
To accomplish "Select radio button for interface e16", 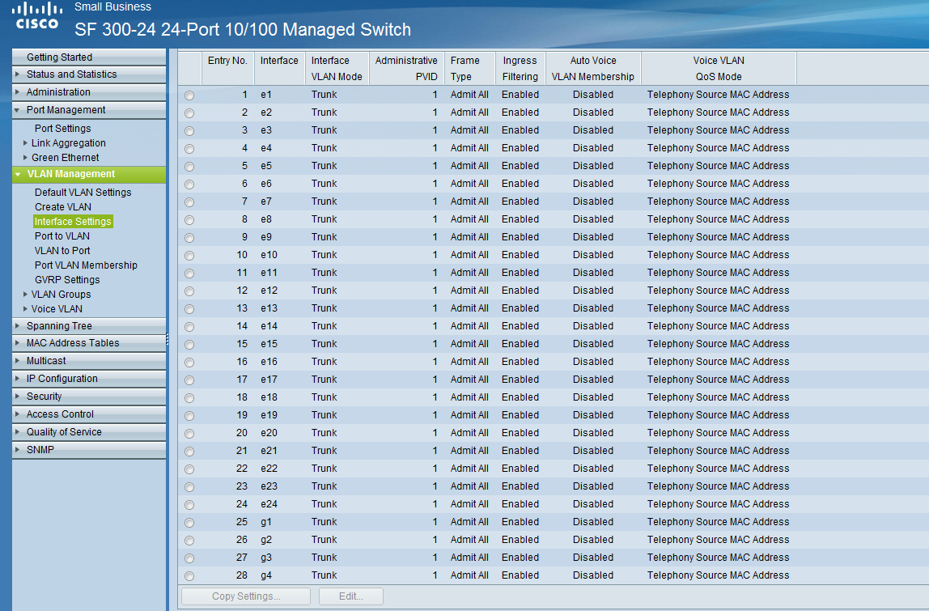I will tap(189, 362).
